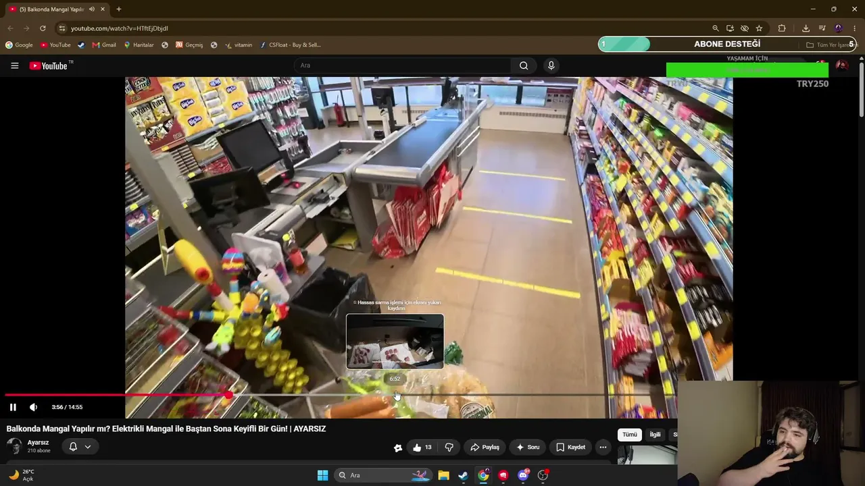Screen dimensions: 865x486
Task: Open the Gmail bookmark
Action: (104, 45)
